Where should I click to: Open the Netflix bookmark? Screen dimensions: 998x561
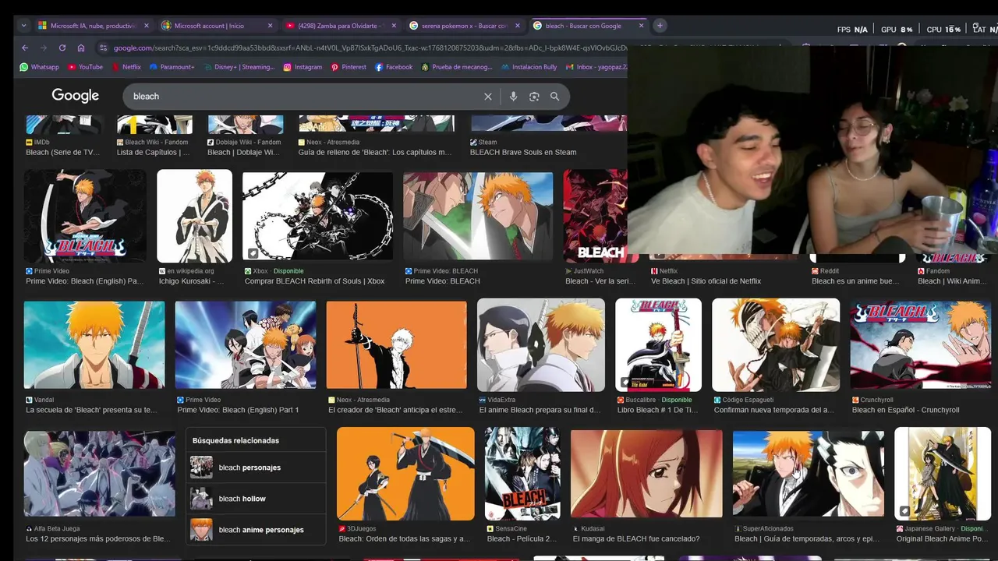tap(126, 67)
